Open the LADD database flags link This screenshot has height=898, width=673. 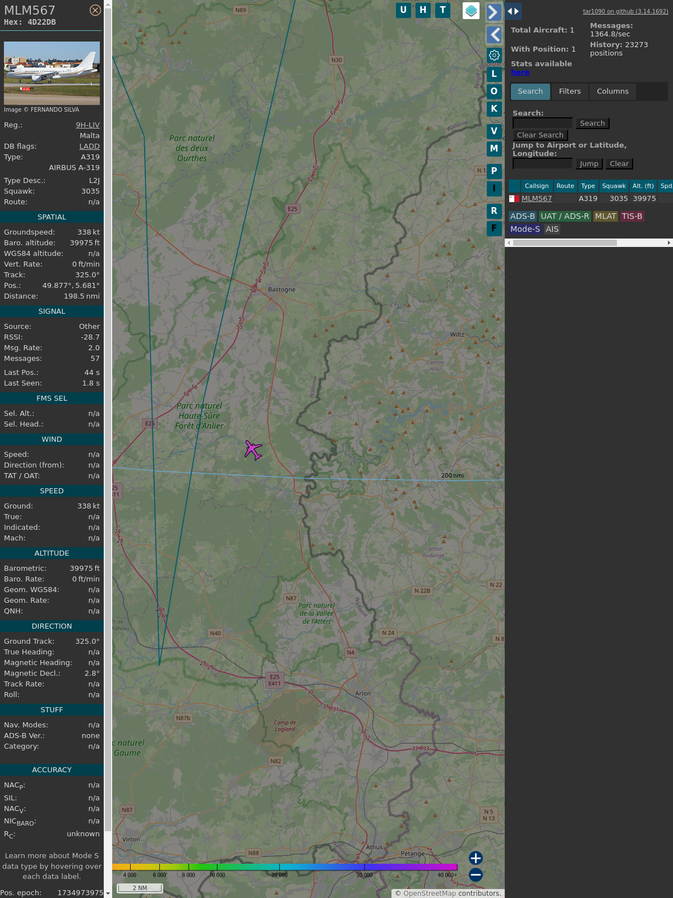point(89,146)
